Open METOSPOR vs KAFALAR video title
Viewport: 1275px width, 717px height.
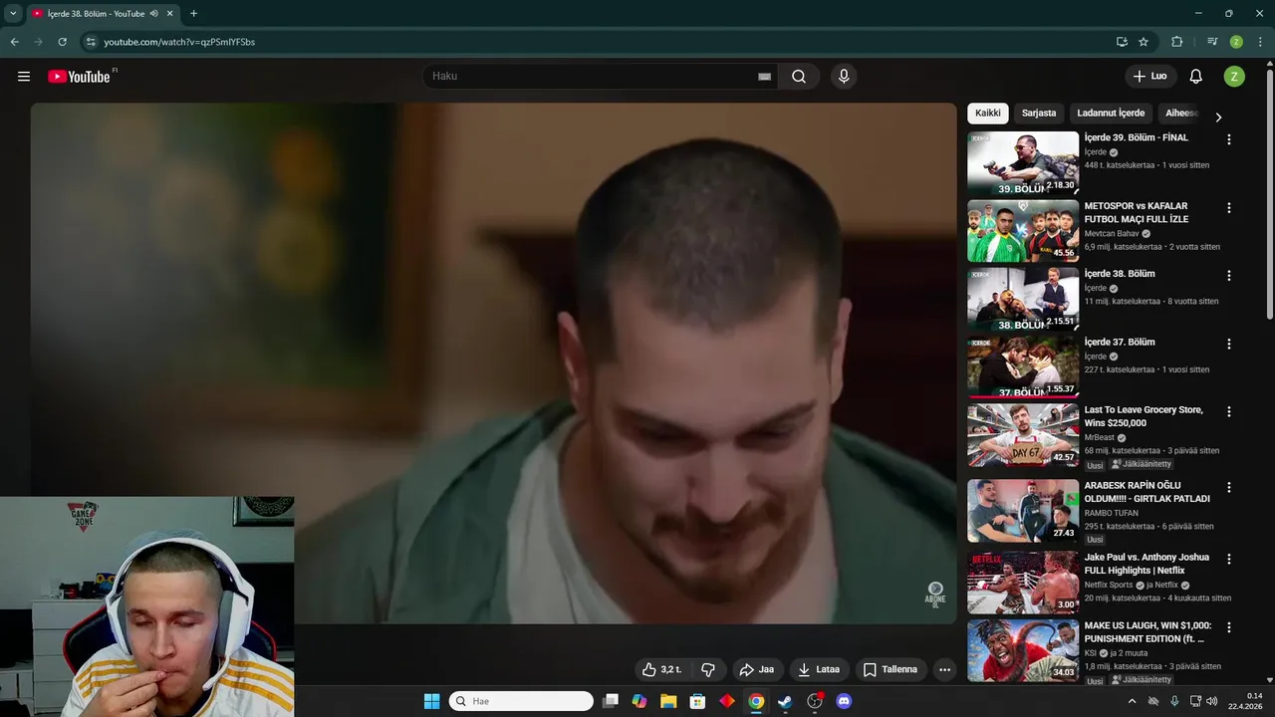pyautogui.click(x=1136, y=212)
